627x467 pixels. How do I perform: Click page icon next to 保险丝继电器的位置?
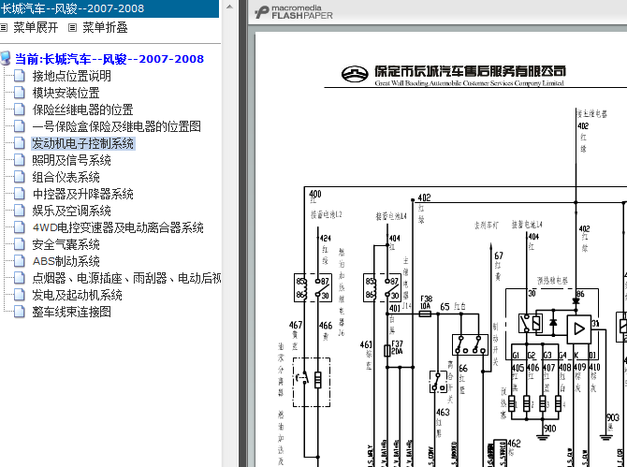(20, 109)
